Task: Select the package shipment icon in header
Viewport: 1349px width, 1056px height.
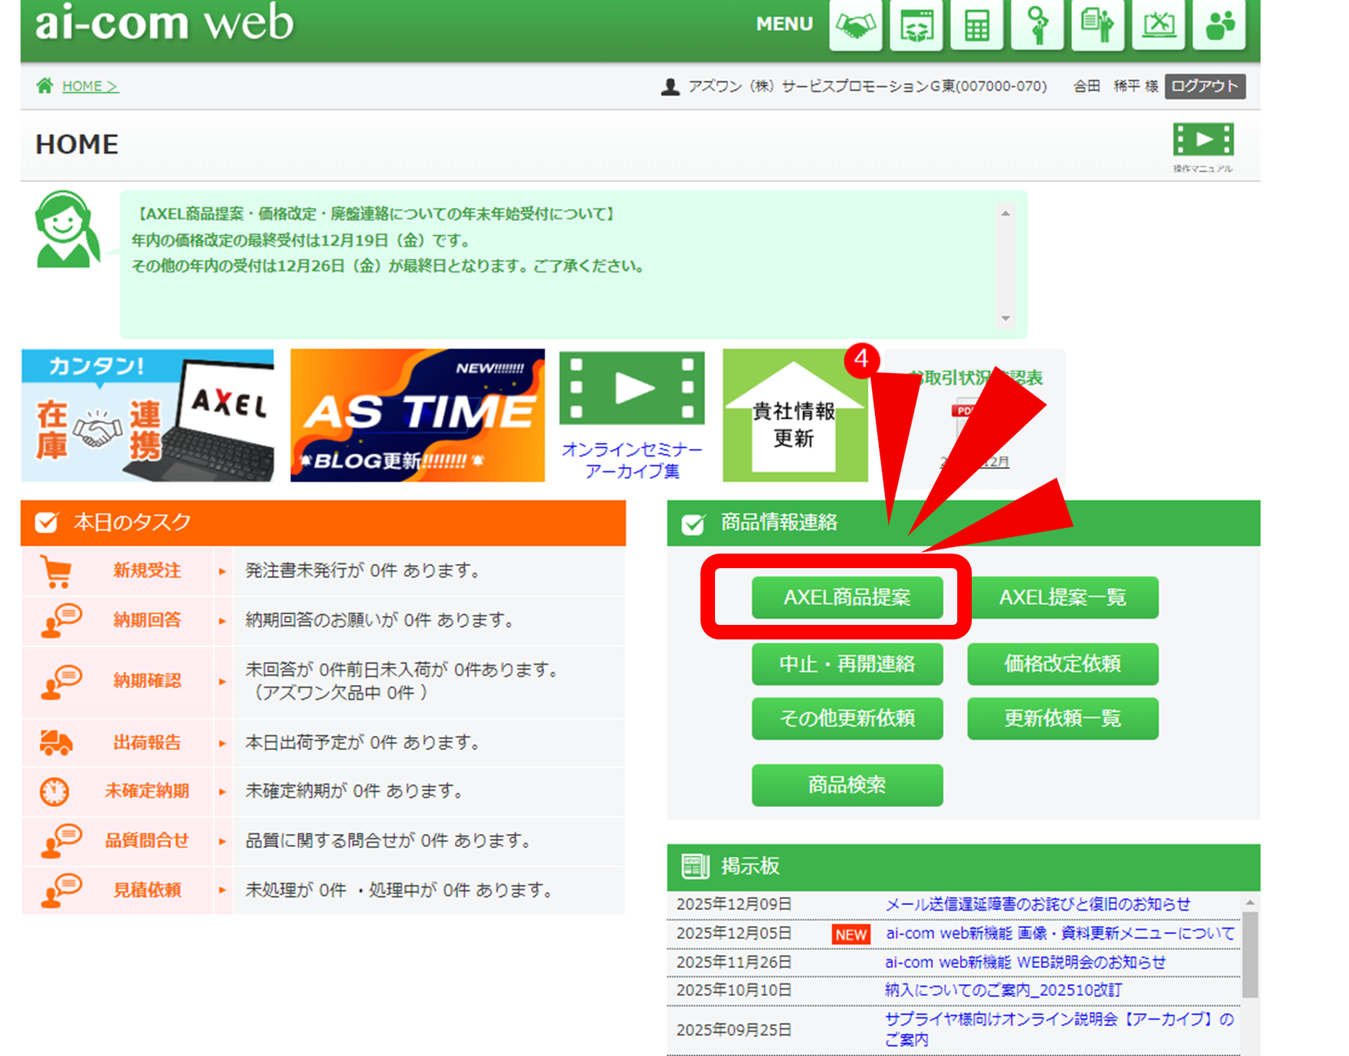Action: coord(916,25)
